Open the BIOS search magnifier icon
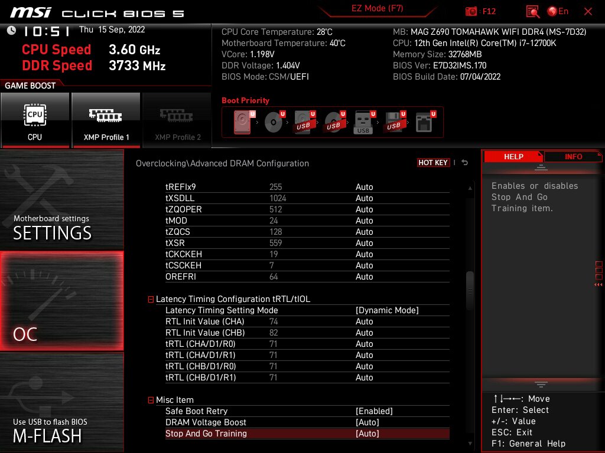Viewport: 605px width, 453px height. click(x=533, y=12)
